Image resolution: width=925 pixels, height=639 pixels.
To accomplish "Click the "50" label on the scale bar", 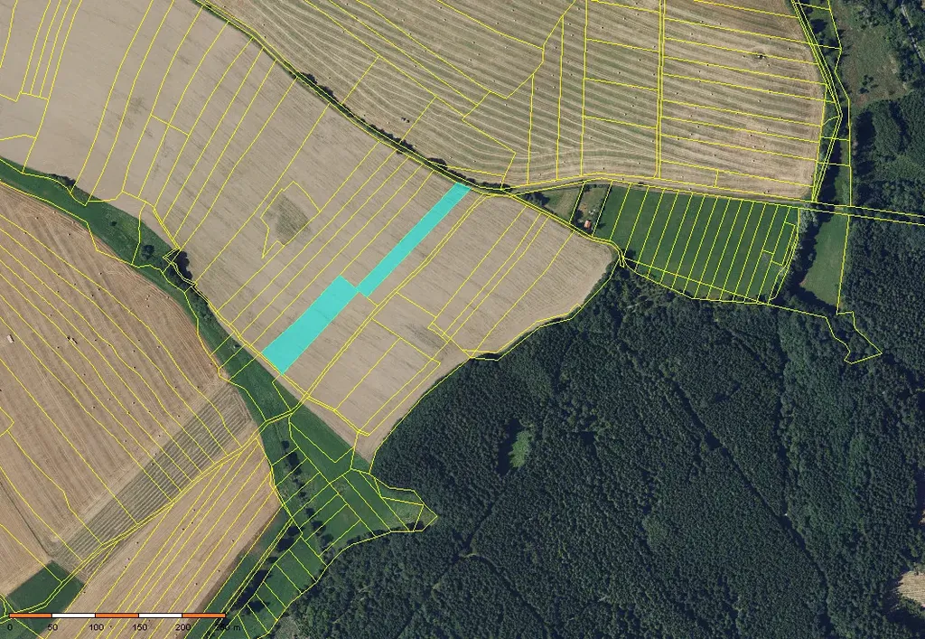I will coord(52,626).
